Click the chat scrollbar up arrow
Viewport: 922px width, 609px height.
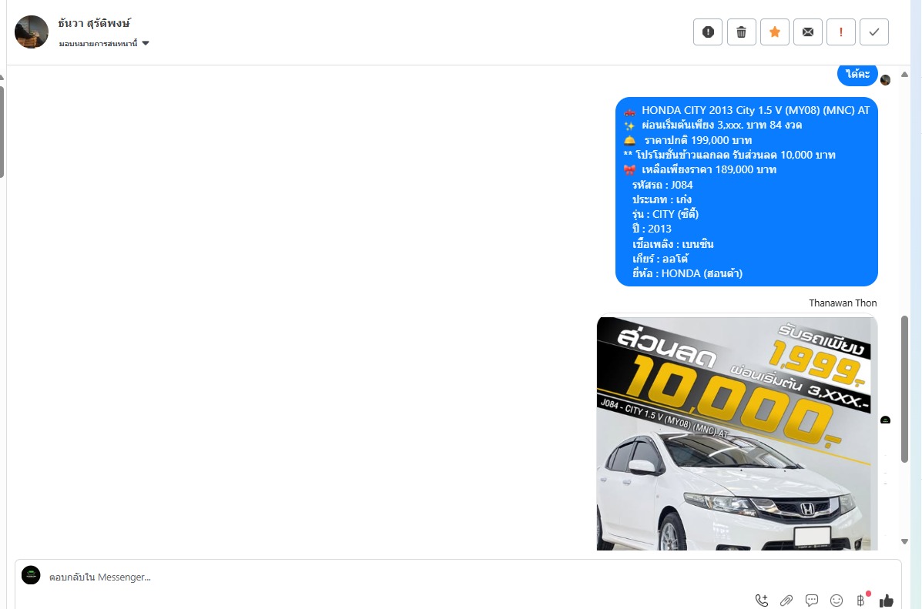[905, 75]
